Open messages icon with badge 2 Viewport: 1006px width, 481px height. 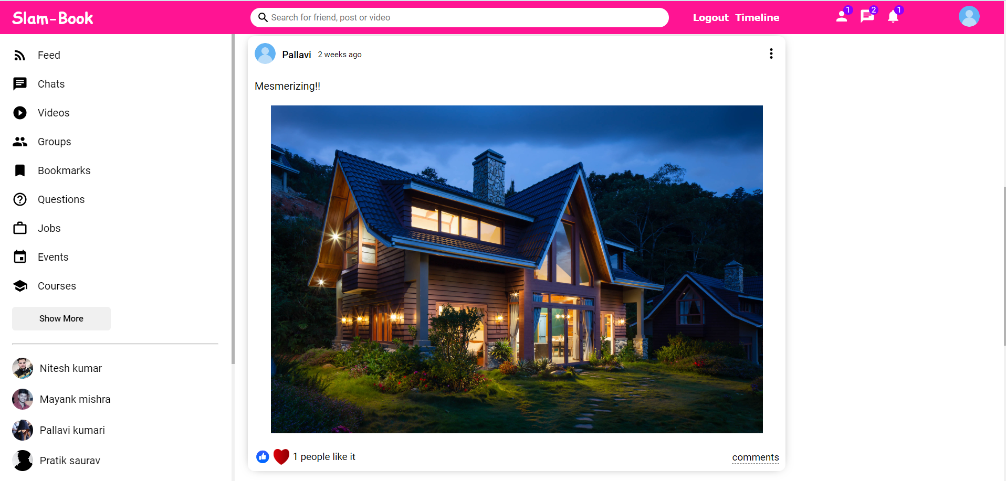(x=867, y=17)
